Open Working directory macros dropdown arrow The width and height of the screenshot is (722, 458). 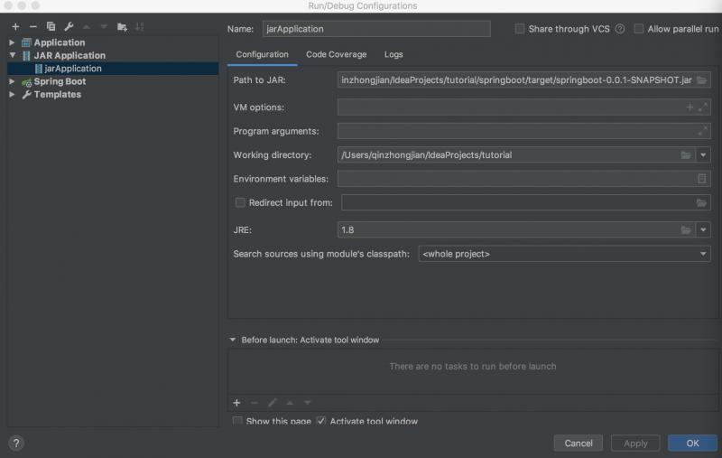click(x=703, y=155)
